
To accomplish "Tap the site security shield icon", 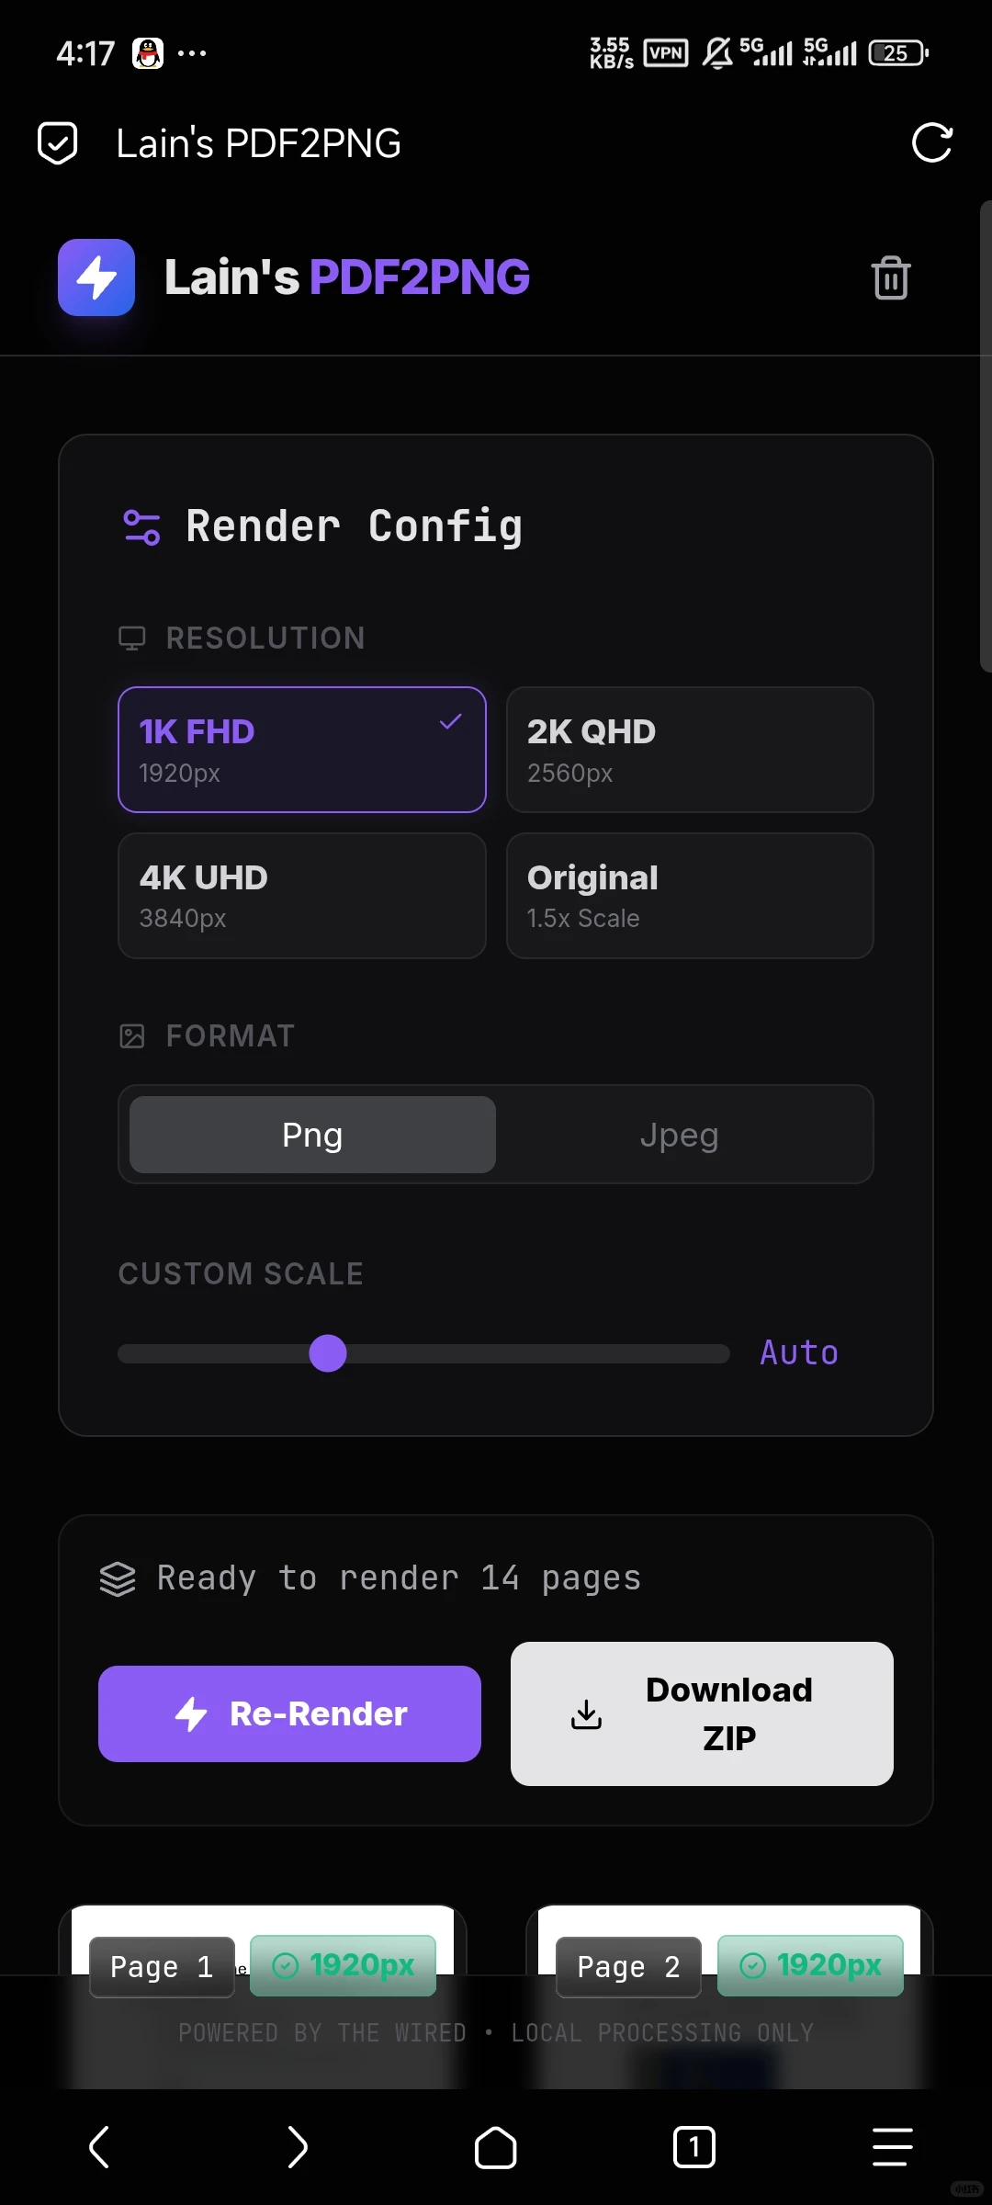I will 57,143.
